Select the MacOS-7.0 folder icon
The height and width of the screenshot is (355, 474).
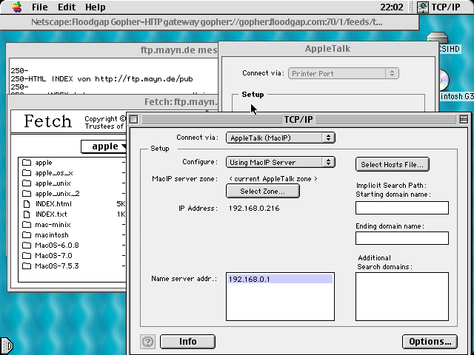[x=27, y=256]
